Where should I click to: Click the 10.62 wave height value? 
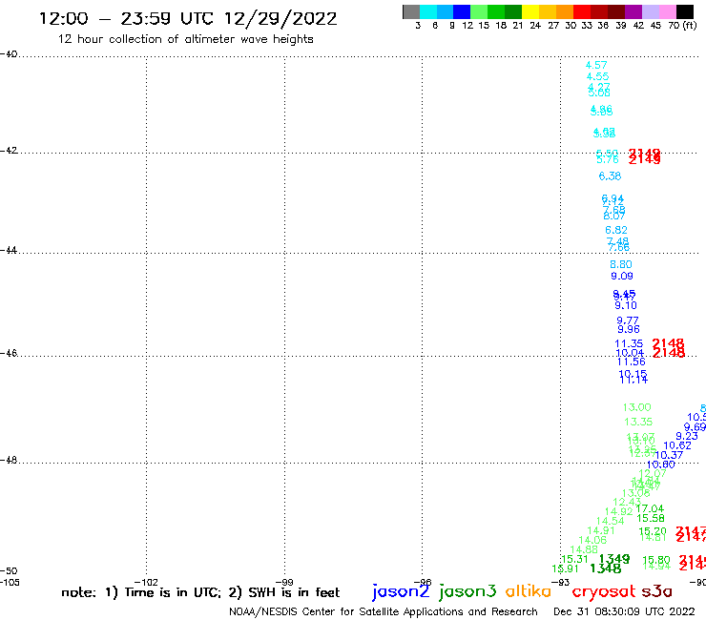677,445
